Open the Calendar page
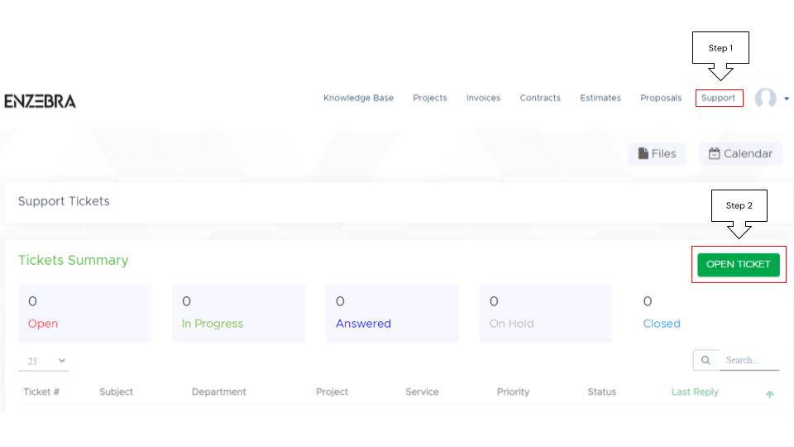 [x=740, y=154]
